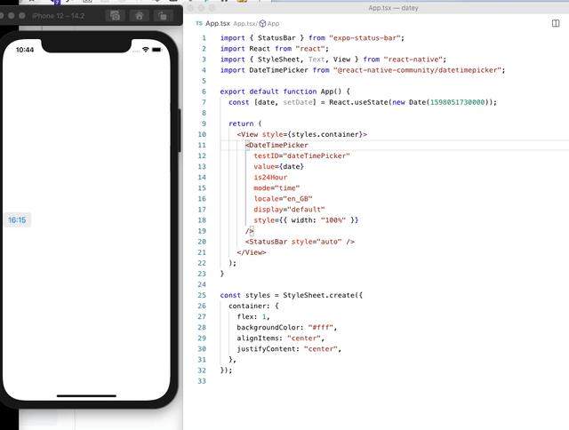Click the TS file icon beside App.tsx

(x=199, y=23)
